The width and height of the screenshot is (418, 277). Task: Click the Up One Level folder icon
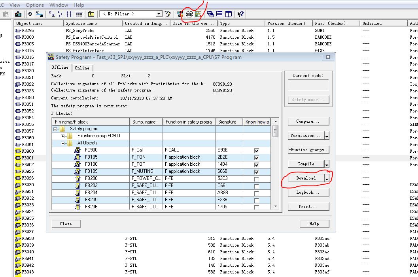(91, 14)
